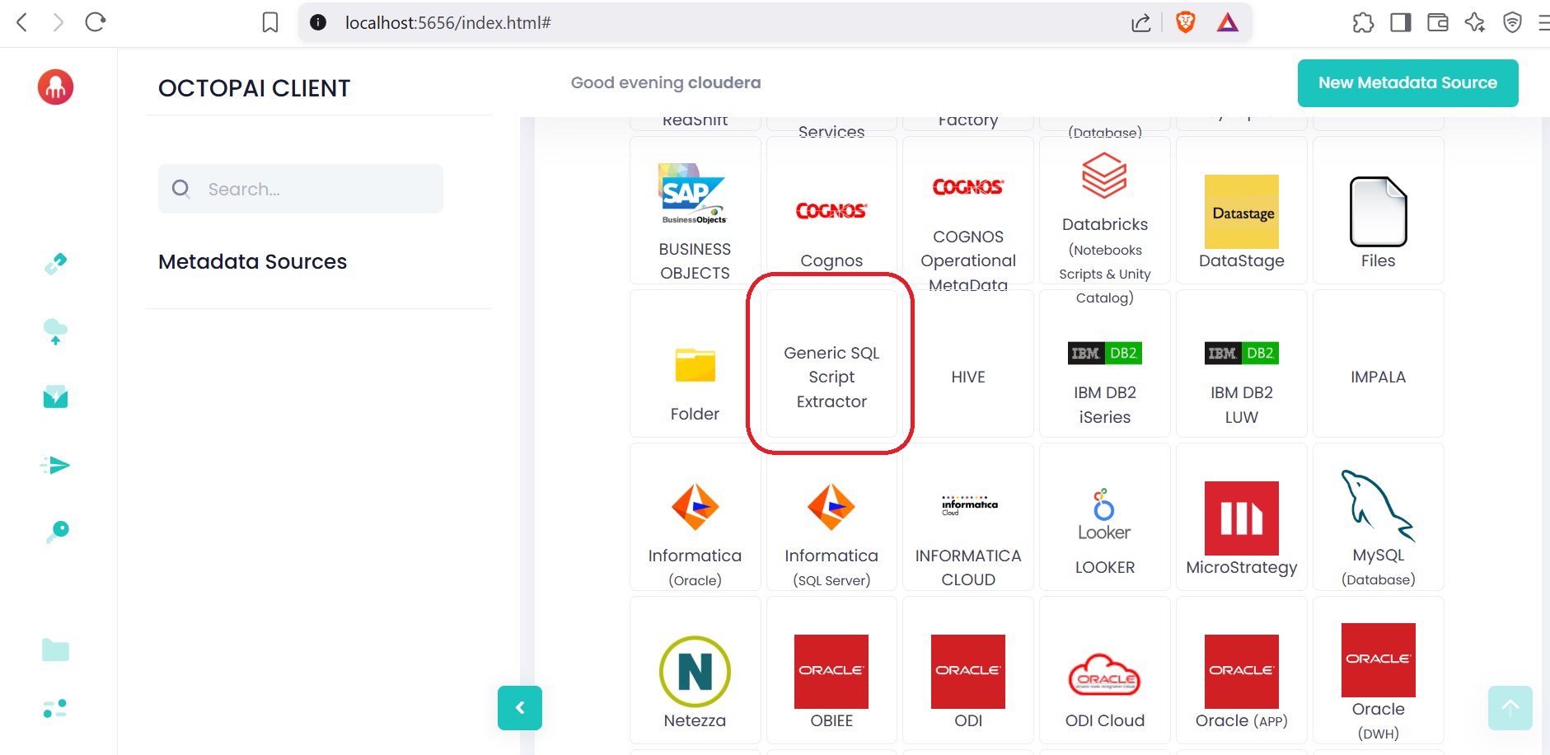This screenshot has width=1550, height=755.
Task: Click the scroll-to-top arrow button
Action: click(1510, 707)
